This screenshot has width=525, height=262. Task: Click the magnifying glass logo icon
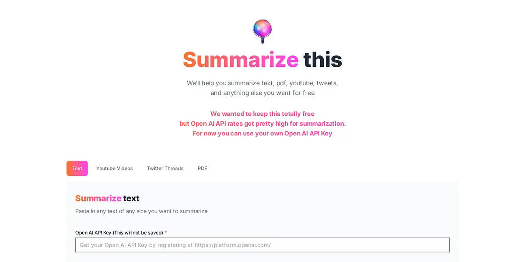[262, 31]
